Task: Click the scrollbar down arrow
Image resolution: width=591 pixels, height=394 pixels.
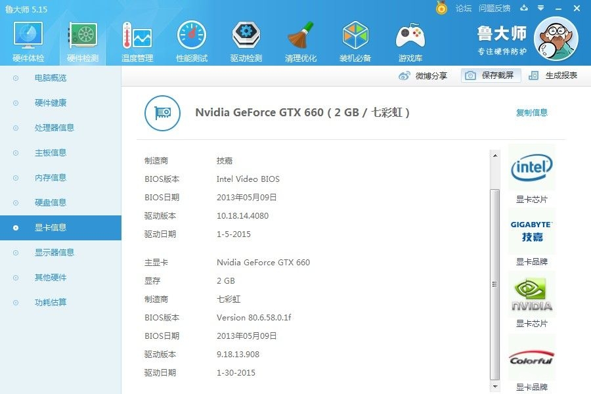Action: pyautogui.click(x=495, y=387)
